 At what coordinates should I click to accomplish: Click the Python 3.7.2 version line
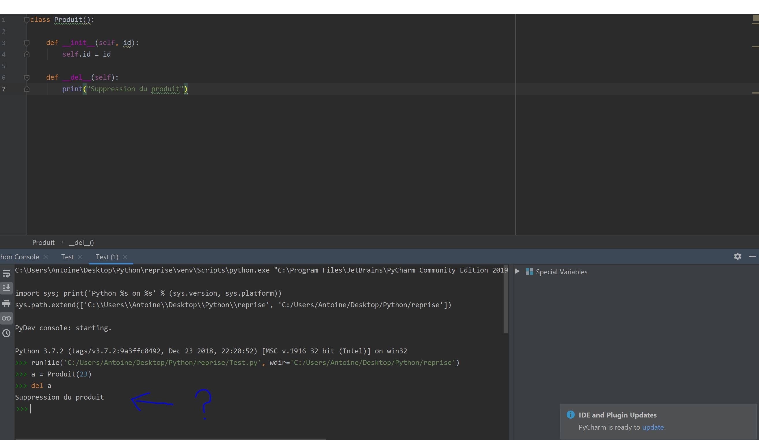[211, 351]
